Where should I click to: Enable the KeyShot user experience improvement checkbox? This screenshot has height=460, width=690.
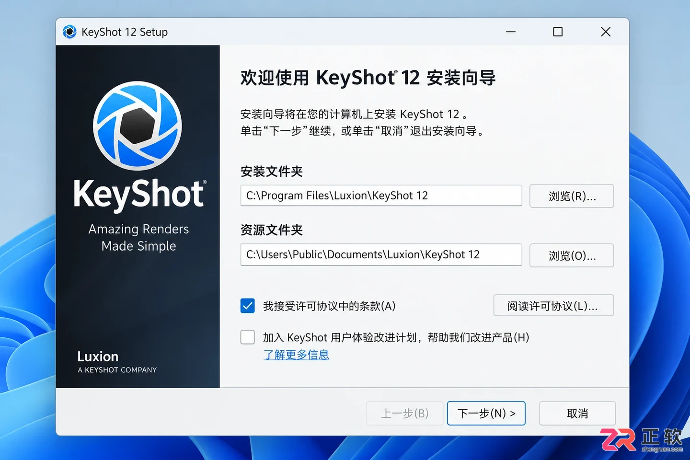pos(248,337)
